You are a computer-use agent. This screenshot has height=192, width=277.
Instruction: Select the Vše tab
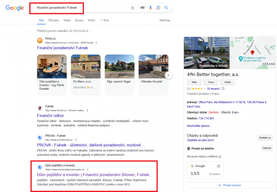(x=41, y=20)
